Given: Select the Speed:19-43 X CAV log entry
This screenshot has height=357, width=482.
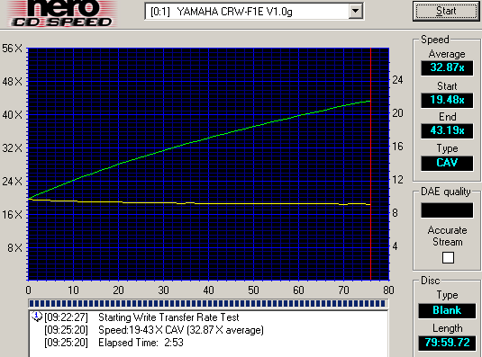Looking at the screenshot, I should 154,330.
